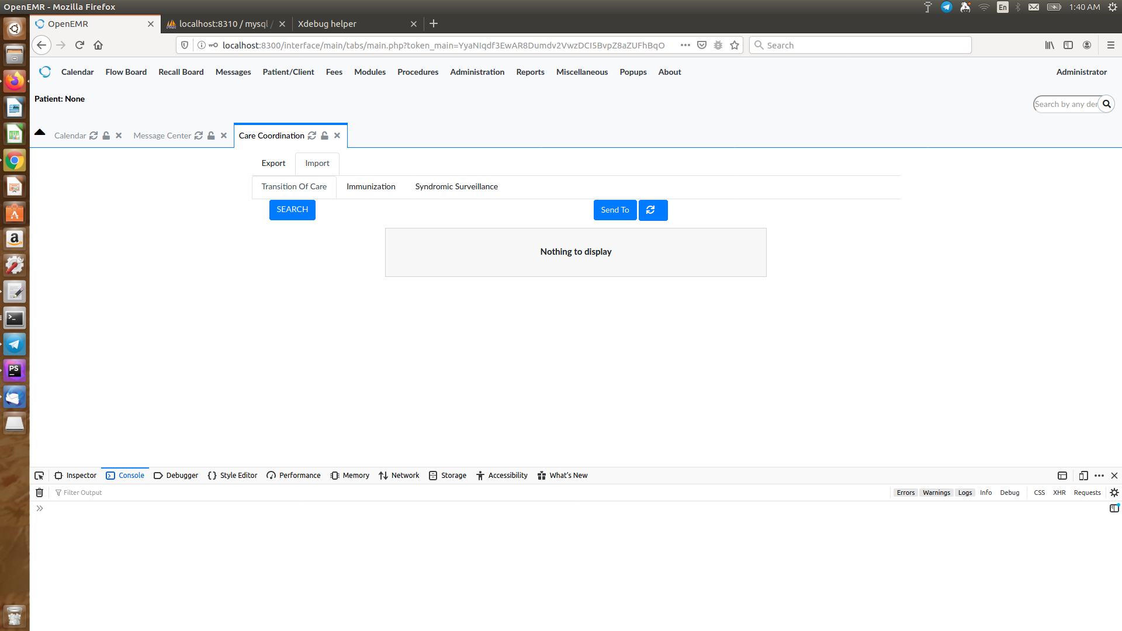The image size is (1122, 631).
Task: Collapse the tab bar with the caret arrow
Action: (39, 132)
